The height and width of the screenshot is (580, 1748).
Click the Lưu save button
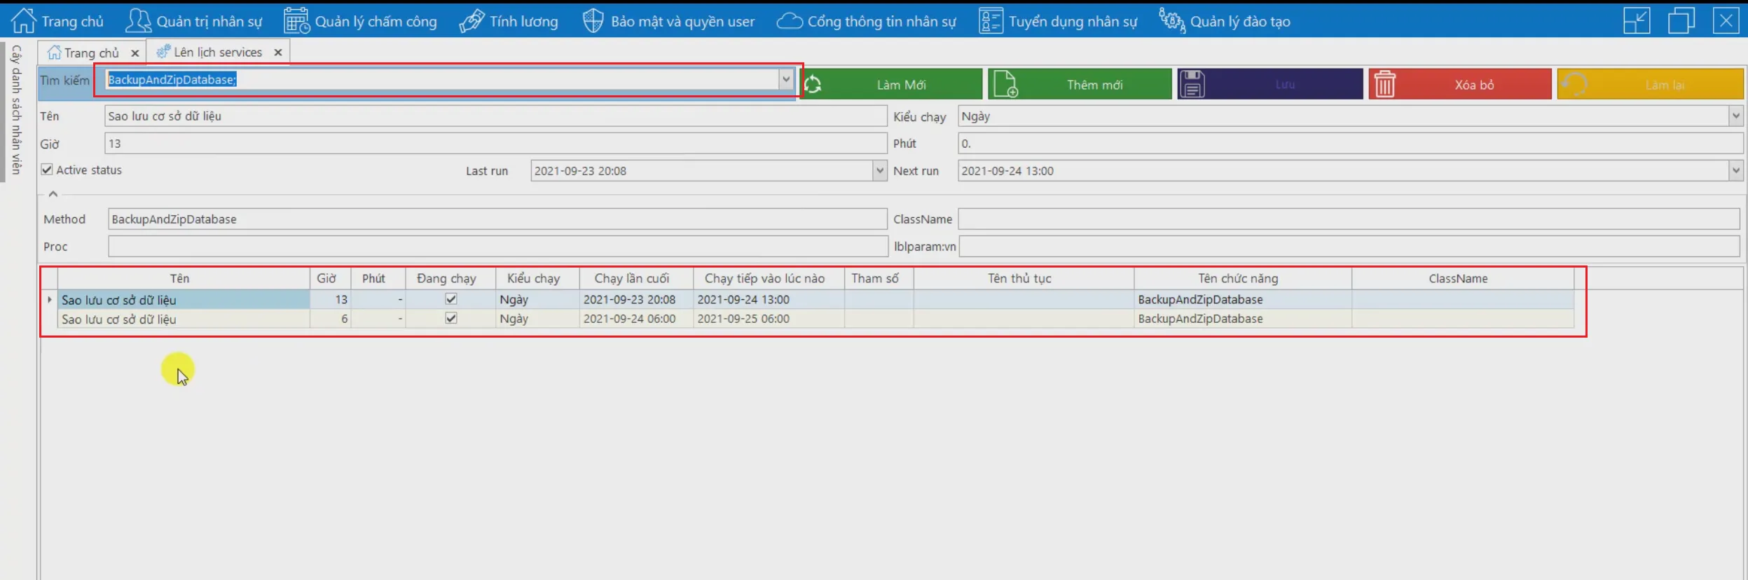coord(1270,84)
